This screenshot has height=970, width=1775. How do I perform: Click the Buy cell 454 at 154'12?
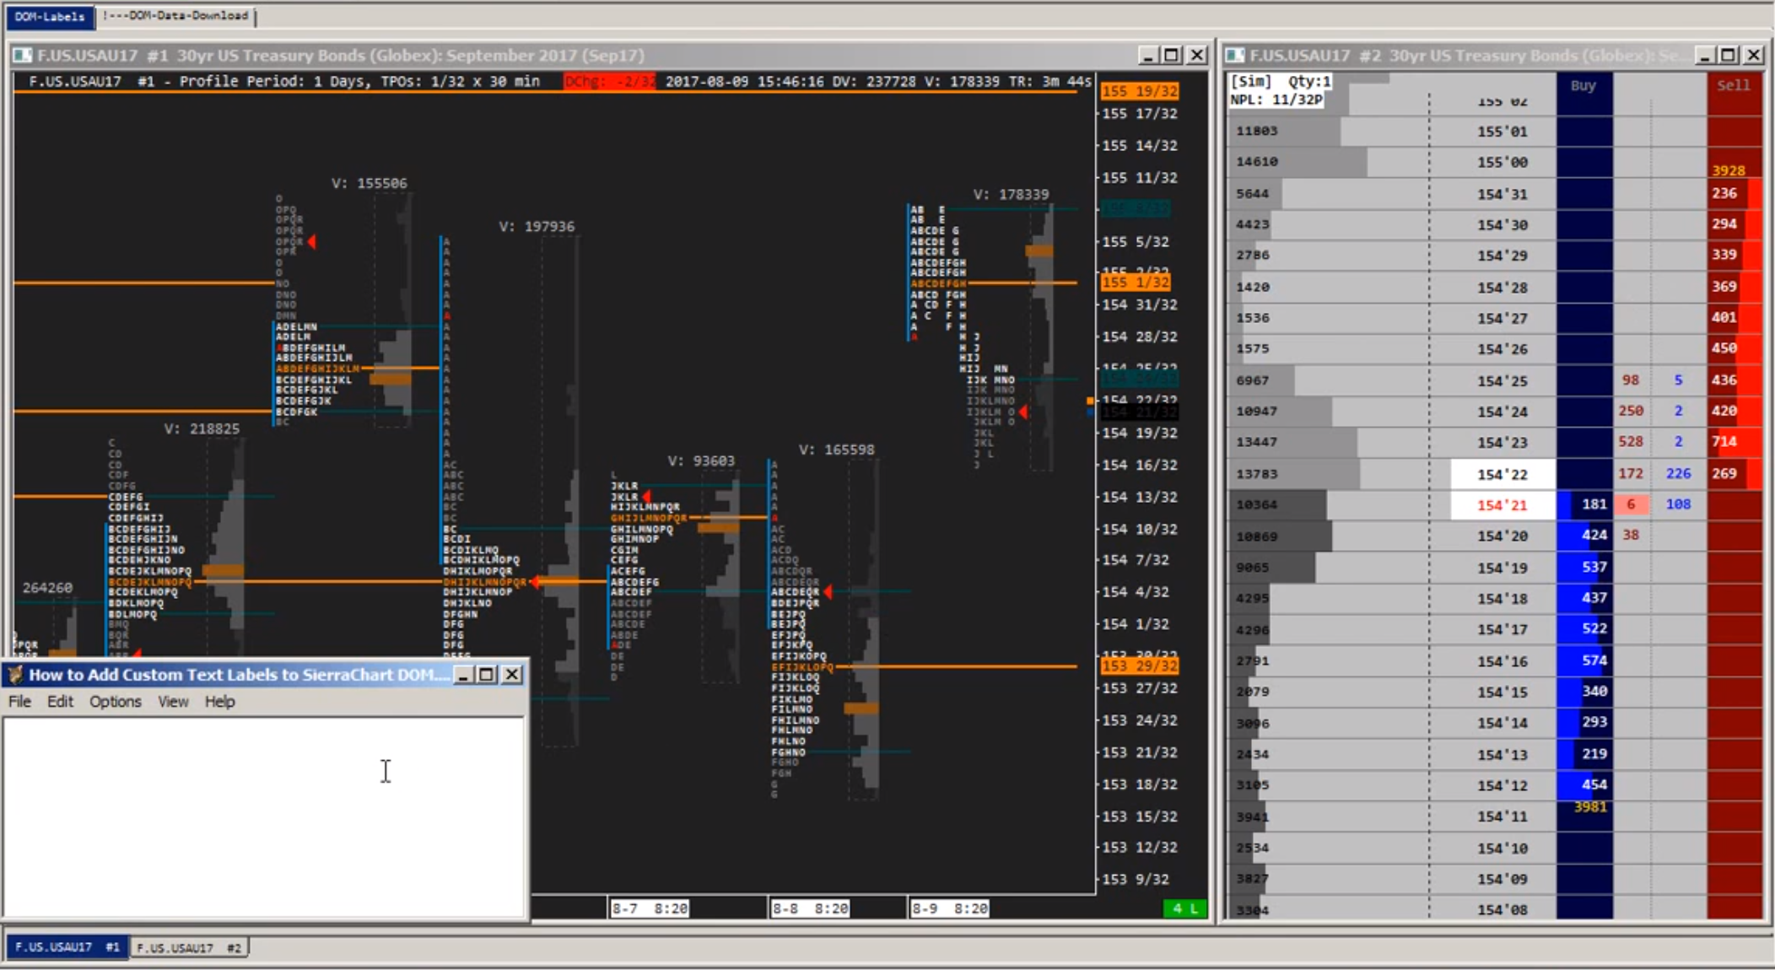(x=1585, y=784)
